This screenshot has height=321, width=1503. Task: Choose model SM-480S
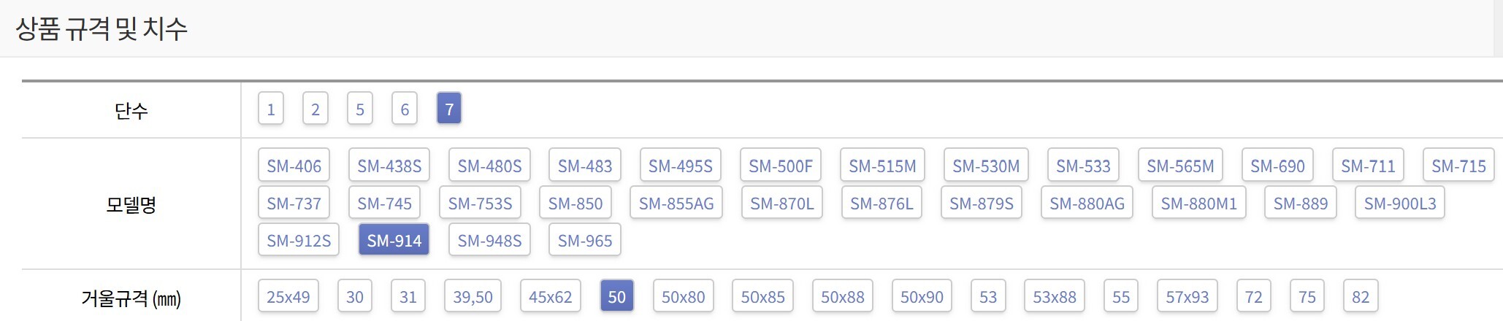pyautogui.click(x=489, y=166)
